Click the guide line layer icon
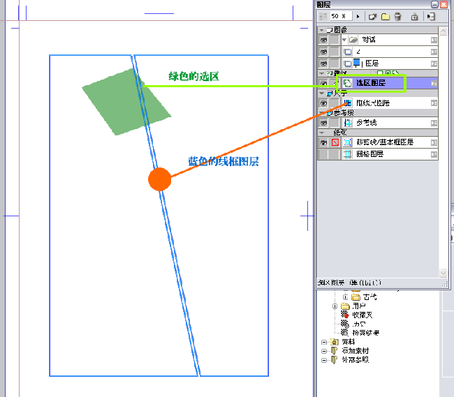 point(347,123)
